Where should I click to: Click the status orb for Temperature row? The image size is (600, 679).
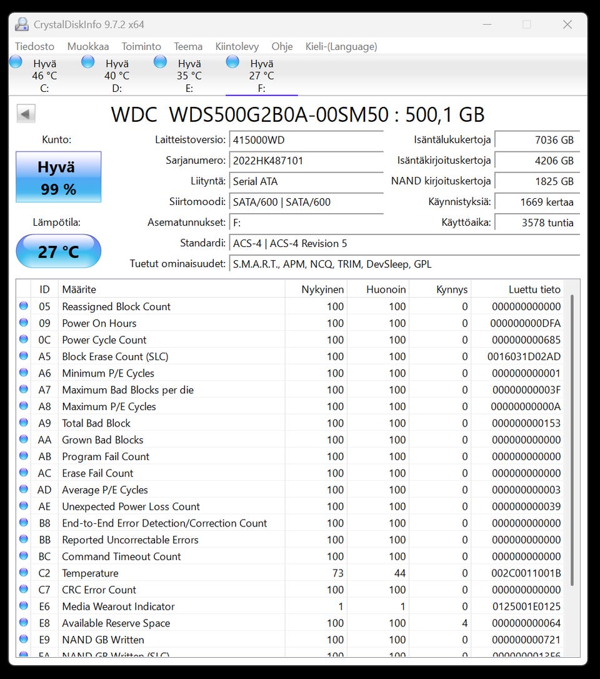click(24, 573)
